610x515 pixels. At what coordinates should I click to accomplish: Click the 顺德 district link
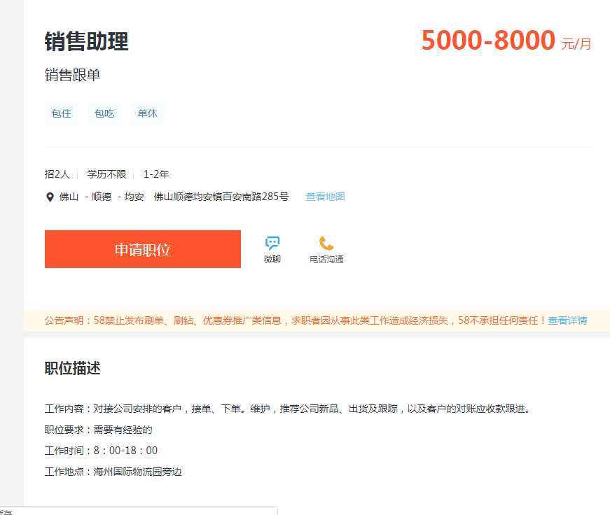point(102,197)
